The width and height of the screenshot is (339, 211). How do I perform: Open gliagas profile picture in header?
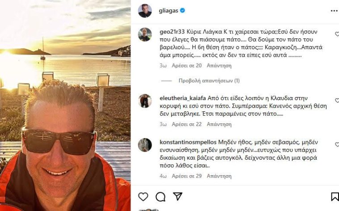coord(145,11)
